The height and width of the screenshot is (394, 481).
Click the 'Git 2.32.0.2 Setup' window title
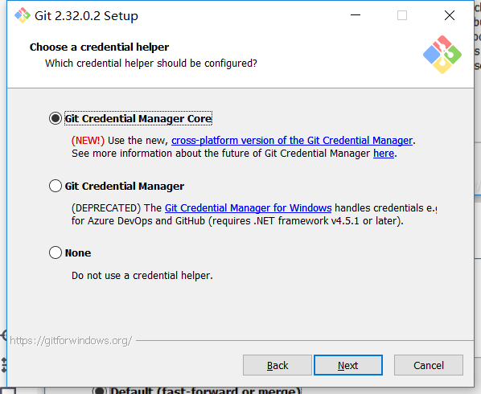[86, 15]
